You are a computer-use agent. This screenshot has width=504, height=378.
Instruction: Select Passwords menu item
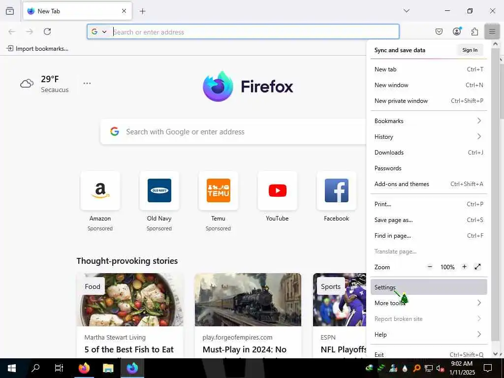[x=429, y=168]
